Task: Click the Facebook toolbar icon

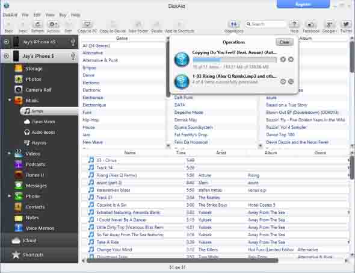Action: [311, 24]
